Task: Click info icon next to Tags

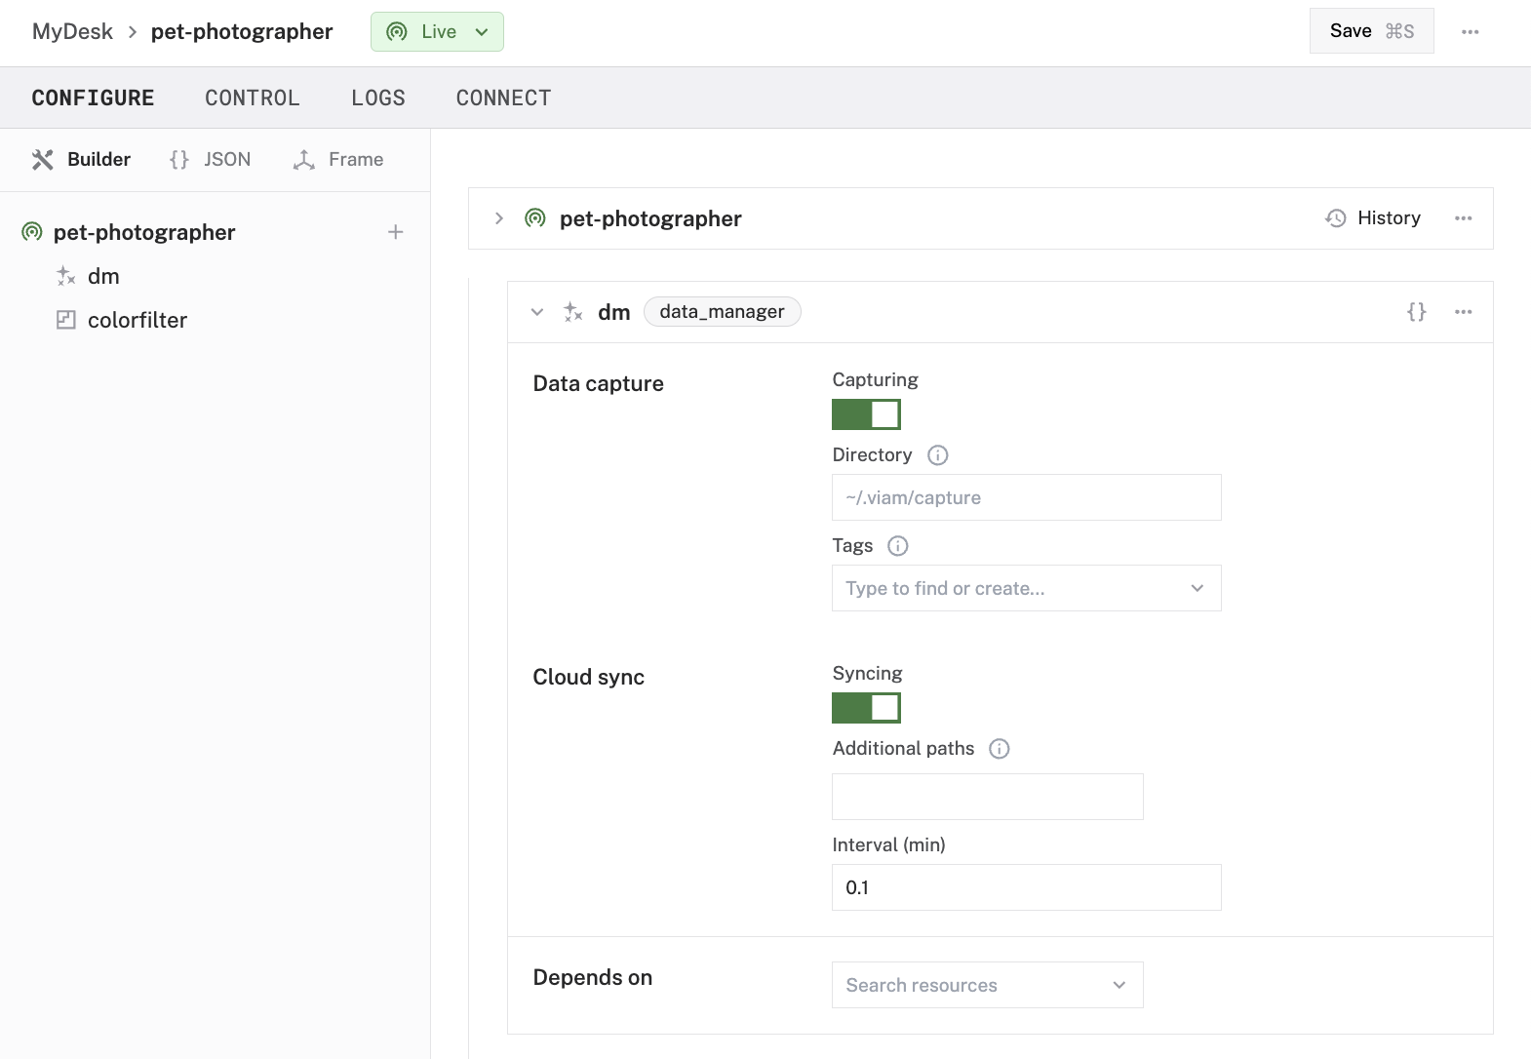Action: (897, 546)
